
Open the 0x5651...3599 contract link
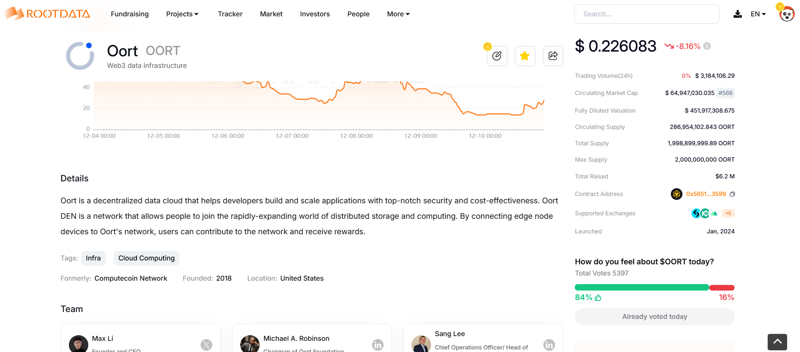[x=706, y=194]
